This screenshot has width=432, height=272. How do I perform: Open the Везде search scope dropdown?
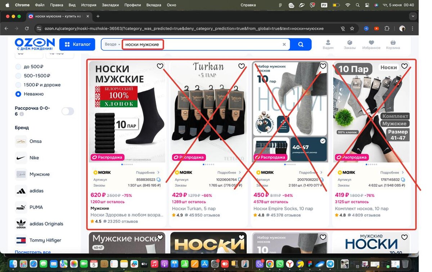pos(112,45)
